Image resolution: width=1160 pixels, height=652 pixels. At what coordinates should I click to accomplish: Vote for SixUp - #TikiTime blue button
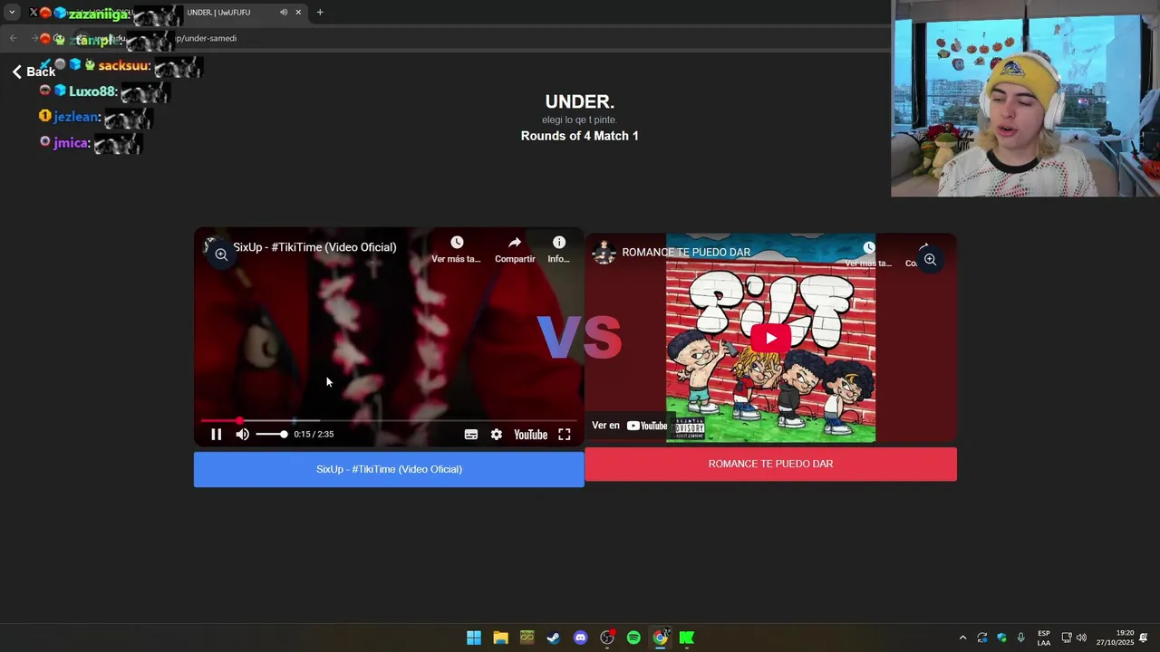(x=389, y=469)
